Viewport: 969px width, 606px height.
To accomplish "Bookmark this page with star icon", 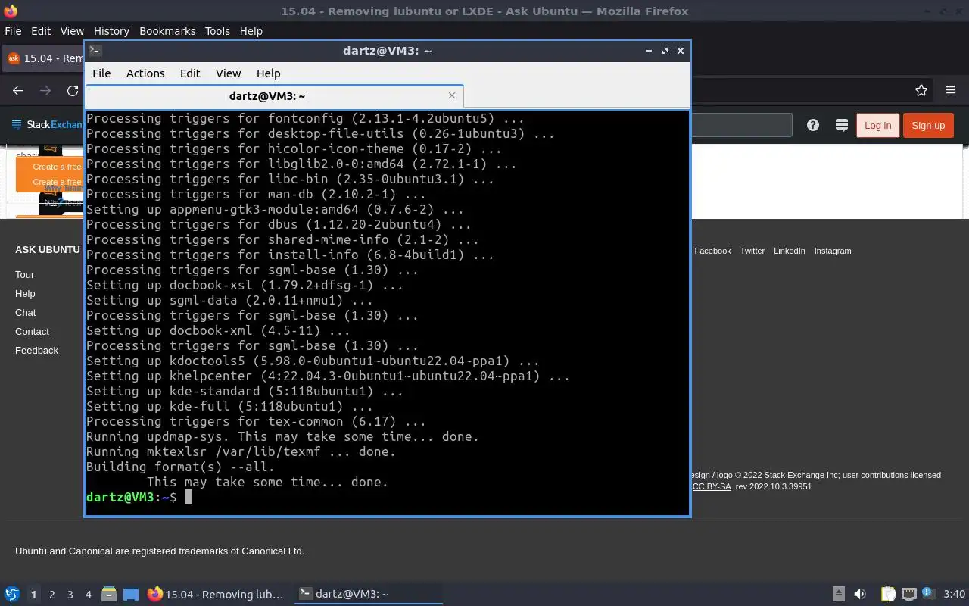I will coord(921,90).
